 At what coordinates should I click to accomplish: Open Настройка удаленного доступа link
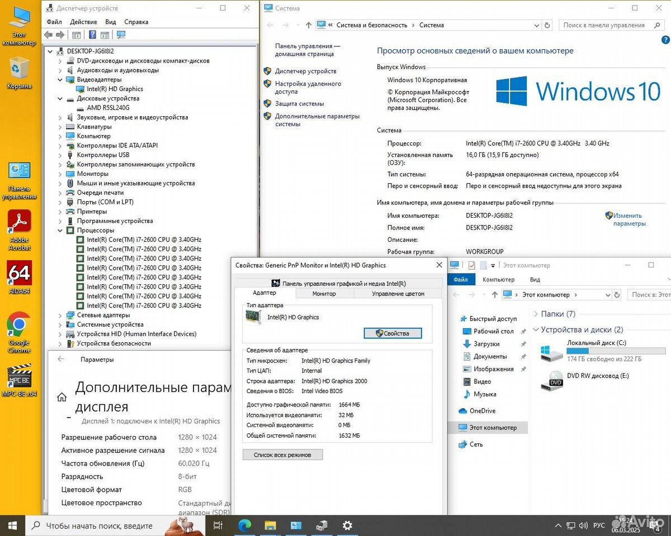(x=308, y=88)
